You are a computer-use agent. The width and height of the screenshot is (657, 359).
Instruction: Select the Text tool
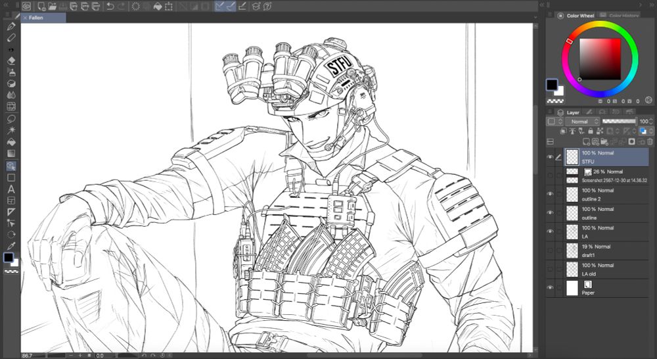pyautogui.click(x=11, y=189)
